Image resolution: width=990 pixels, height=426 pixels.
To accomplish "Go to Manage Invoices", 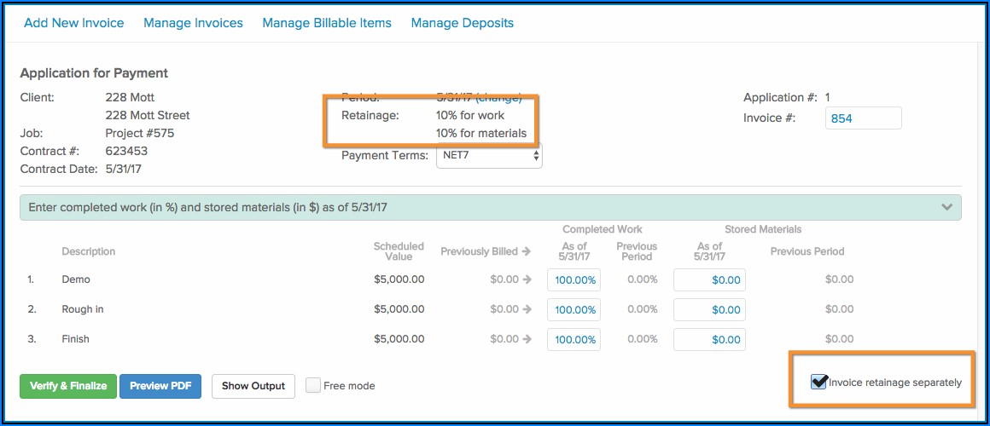I will point(193,23).
